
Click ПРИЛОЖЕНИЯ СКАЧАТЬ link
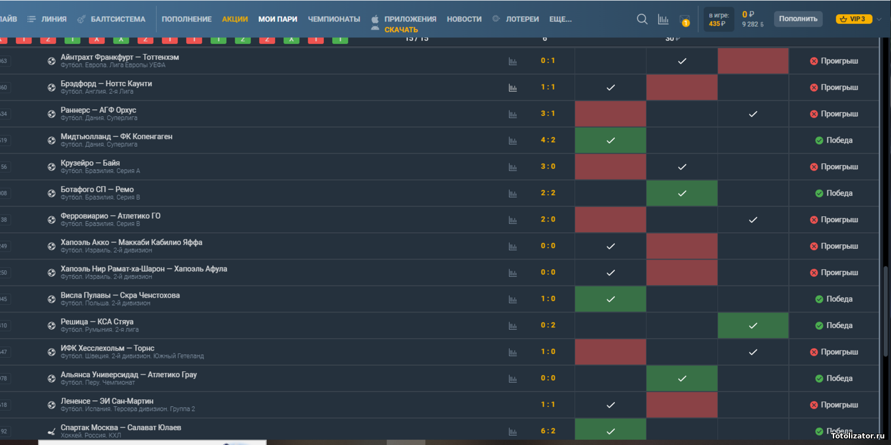click(410, 24)
